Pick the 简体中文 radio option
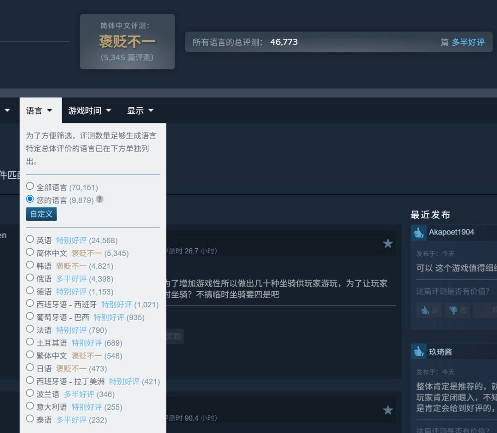Image resolution: width=497 pixels, height=433 pixels. [30, 252]
